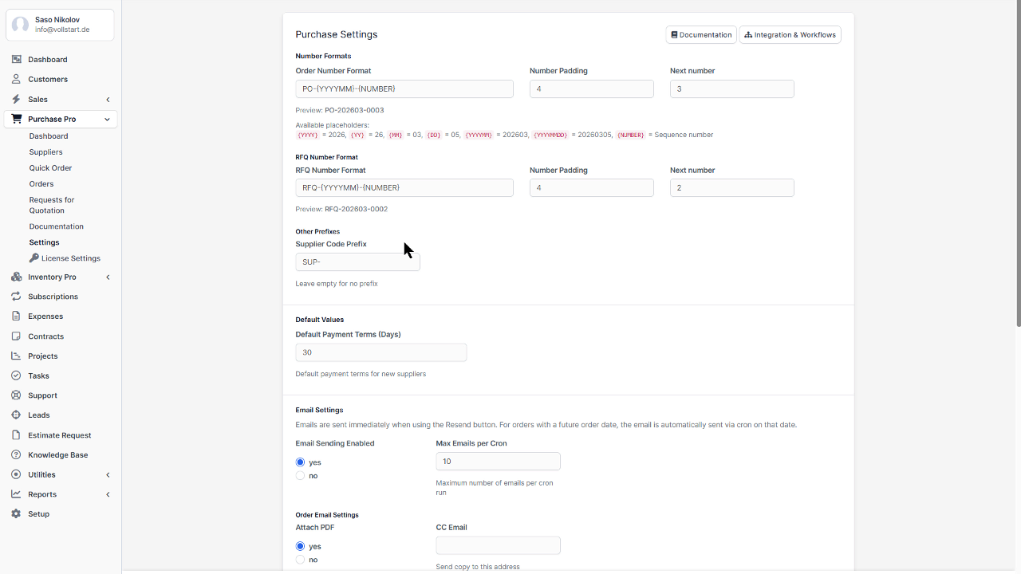This screenshot has height=574, width=1021.
Task: Open the Orders submenu item
Action: pyautogui.click(x=41, y=184)
